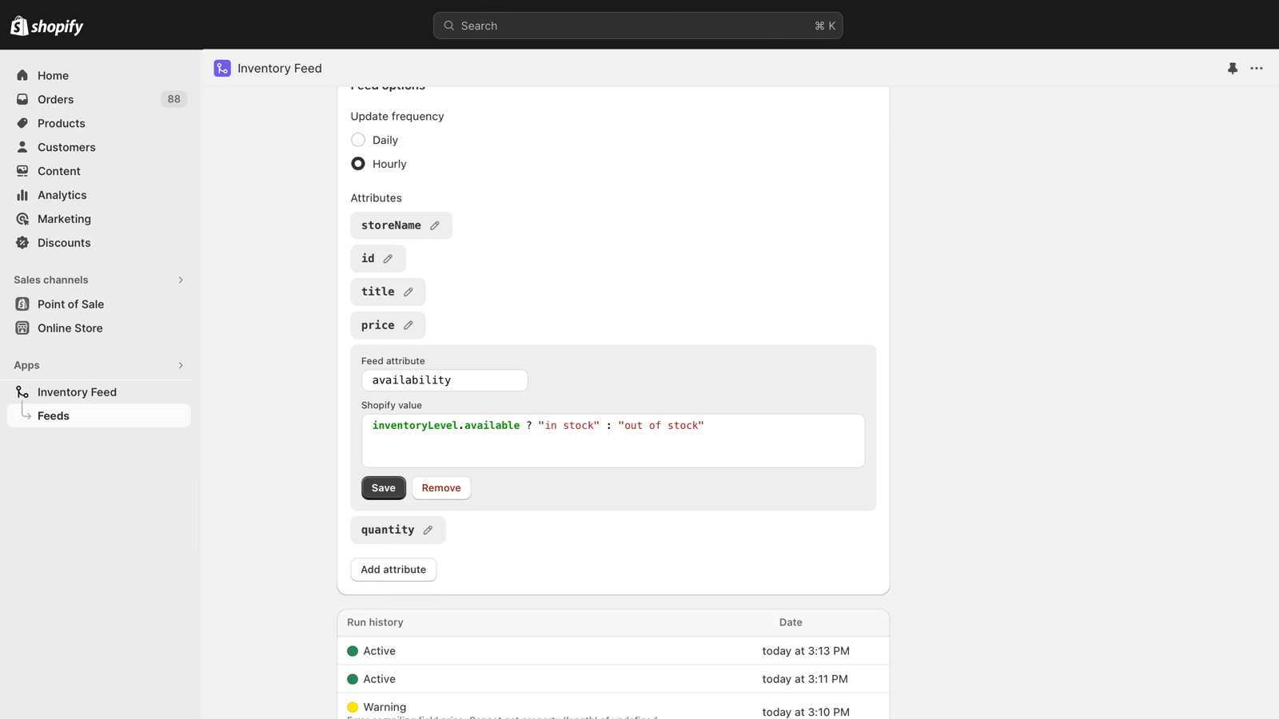This screenshot has width=1279, height=719.
Task: Expand the Apps section
Action: [x=181, y=365]
